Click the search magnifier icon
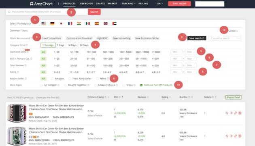This screenshot has width=255, height=146. point(9,12)
